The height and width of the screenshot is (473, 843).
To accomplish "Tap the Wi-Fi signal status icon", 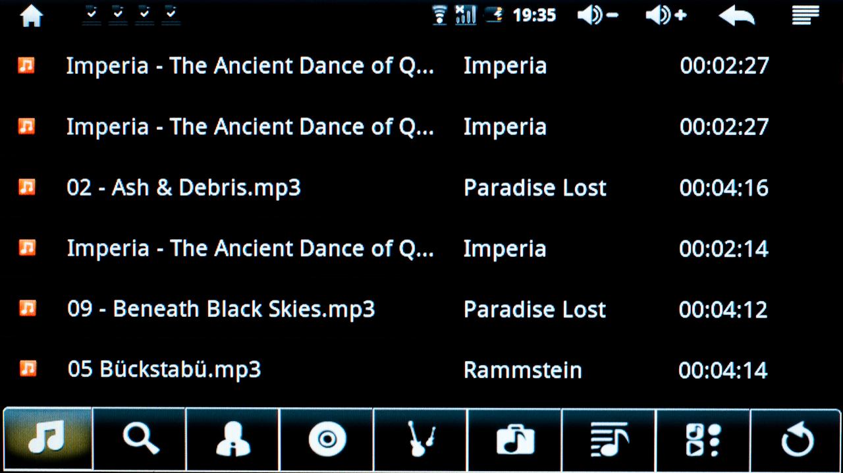I will 439,15.
